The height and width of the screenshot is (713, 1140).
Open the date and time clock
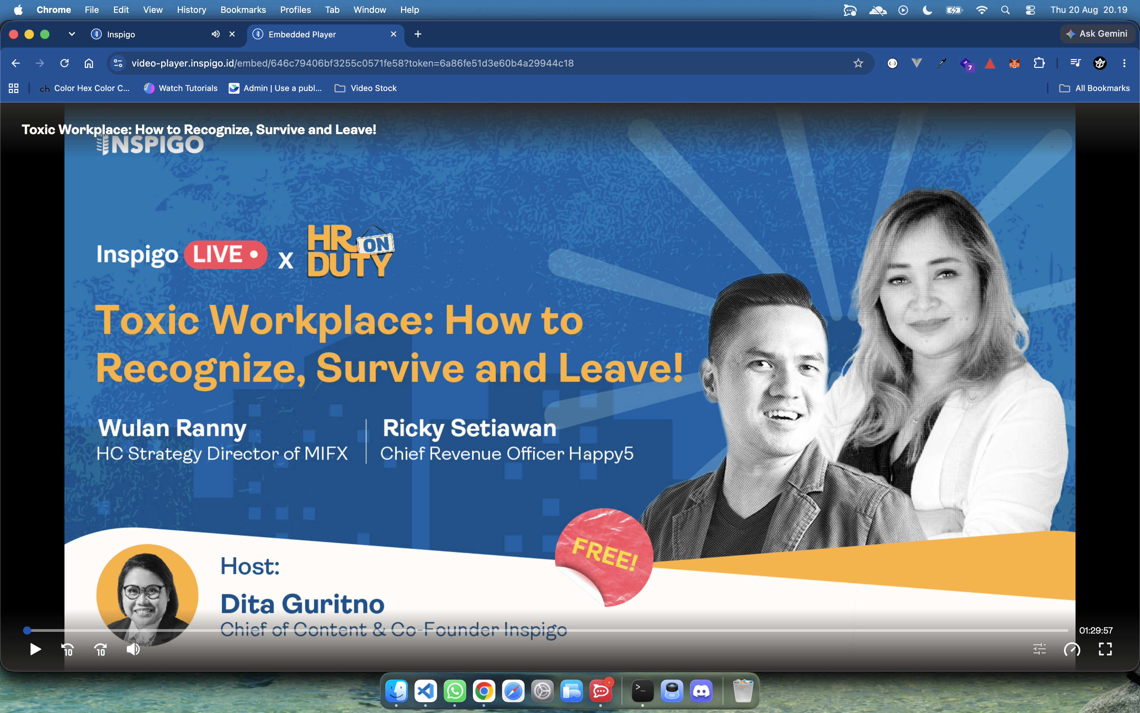1089,10
